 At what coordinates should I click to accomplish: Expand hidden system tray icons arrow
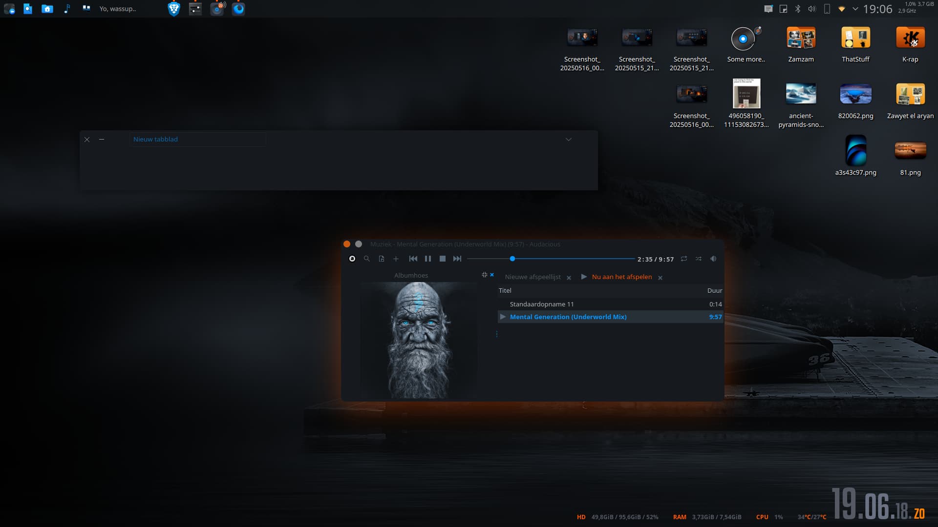click(855, 9)
